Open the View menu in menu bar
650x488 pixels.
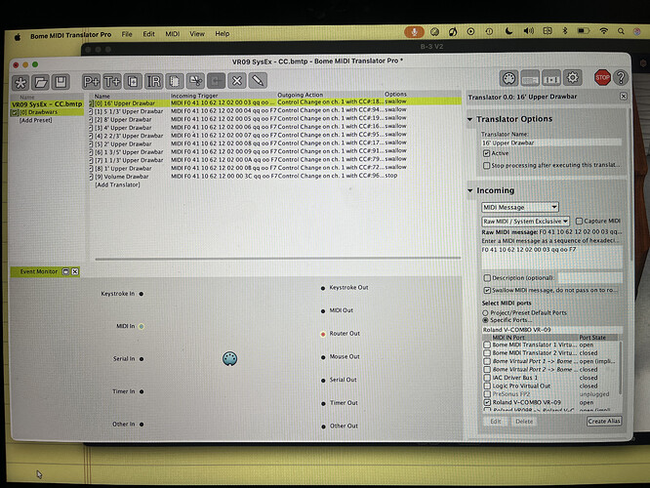tap(198, 33)
